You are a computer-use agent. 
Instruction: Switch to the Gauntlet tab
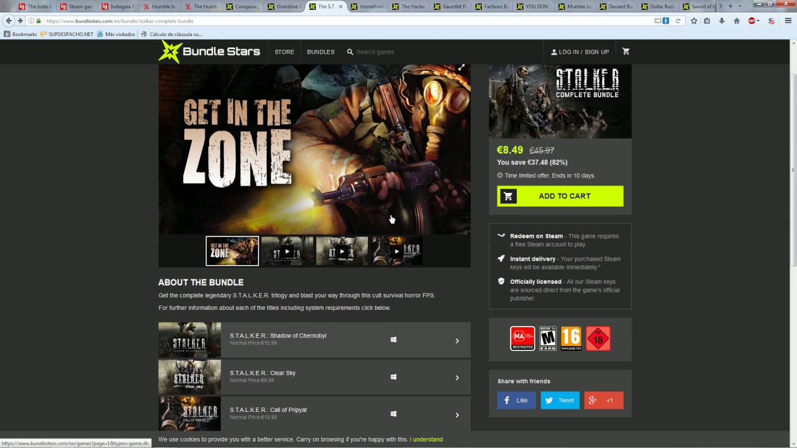point(450,6)
